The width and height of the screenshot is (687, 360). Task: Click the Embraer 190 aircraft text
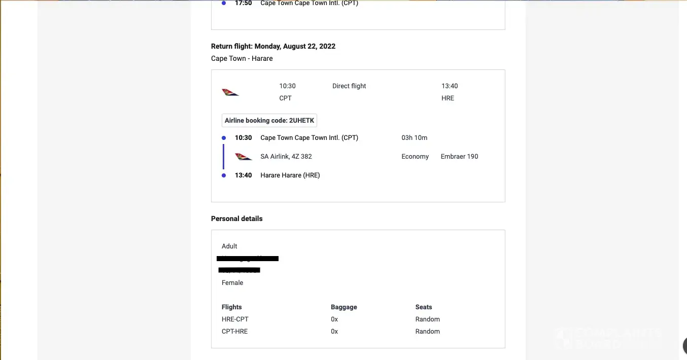point(459,157)
